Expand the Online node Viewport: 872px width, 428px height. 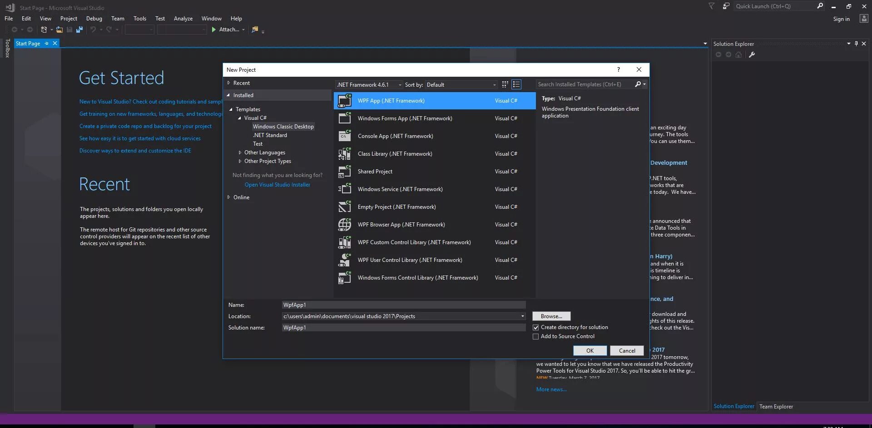[x=228, y=197]
